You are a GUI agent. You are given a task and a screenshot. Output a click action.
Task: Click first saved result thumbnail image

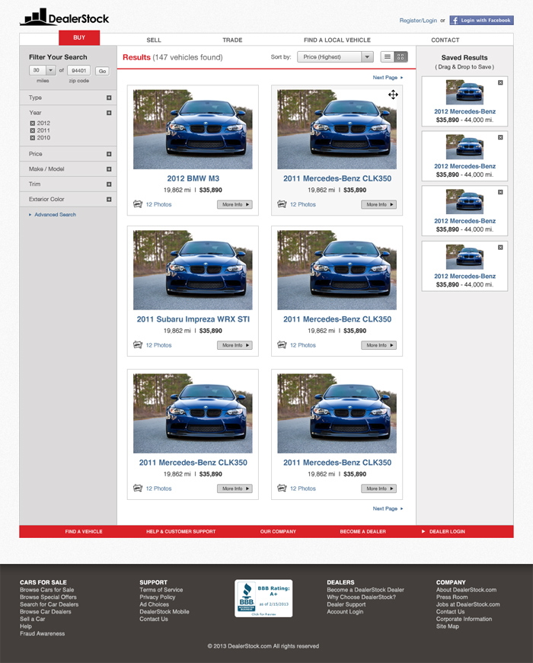[464, 92]
